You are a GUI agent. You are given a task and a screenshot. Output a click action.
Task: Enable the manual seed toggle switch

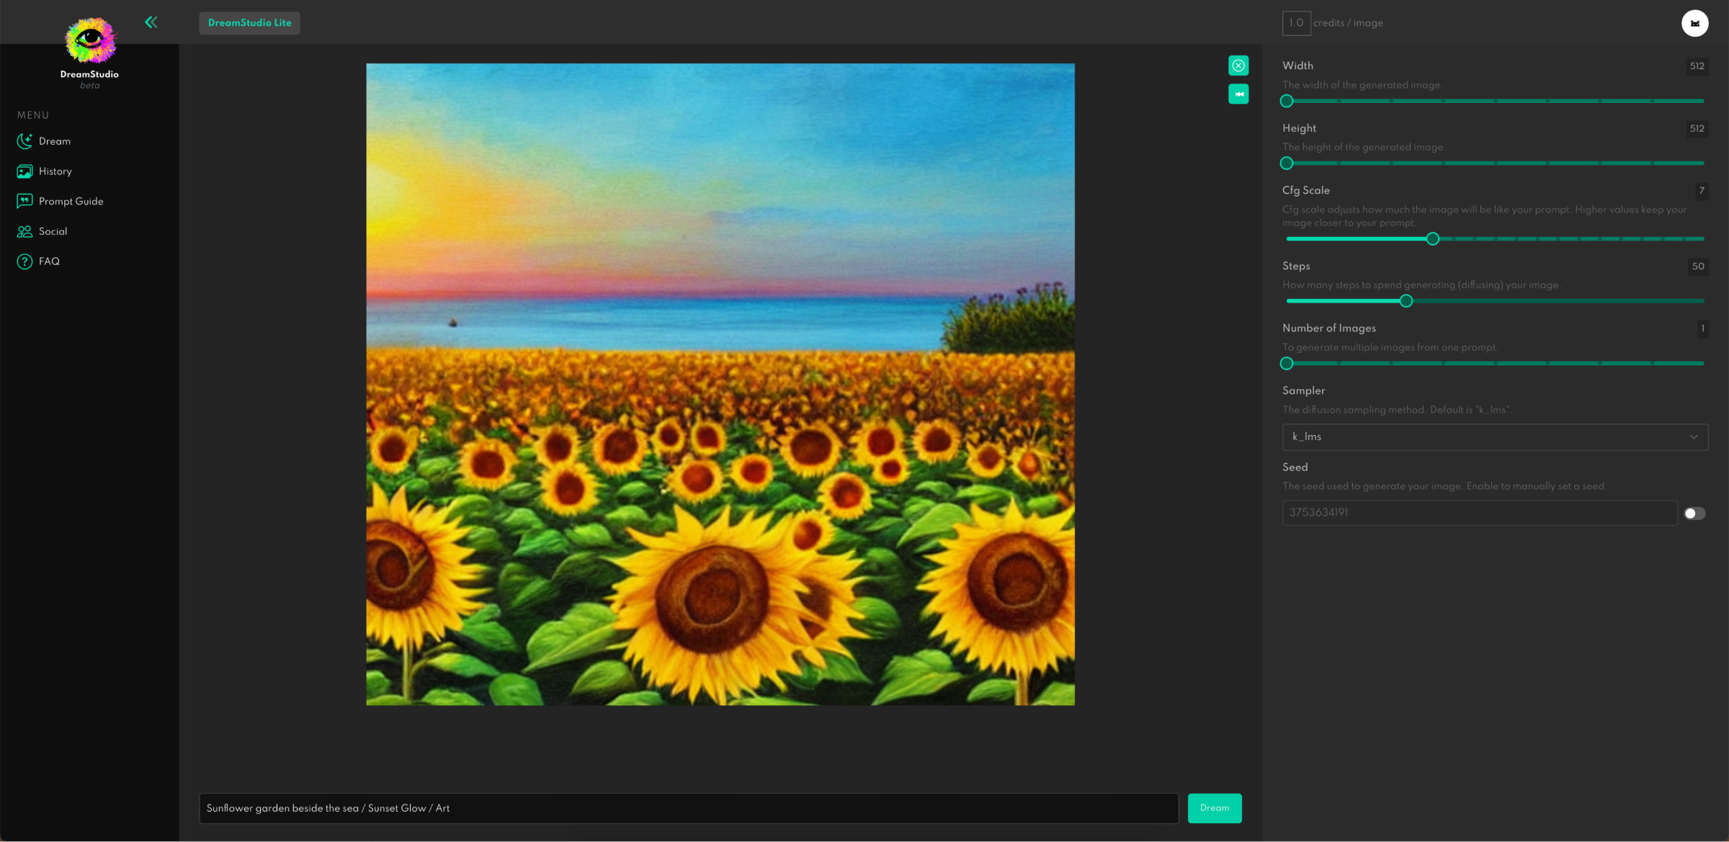[x=1694, y=513]
